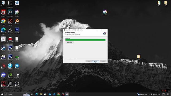This screenshot has width=171, height=96.
Task: Open the Windows Start menu
Action: click(x=2, y=94)
